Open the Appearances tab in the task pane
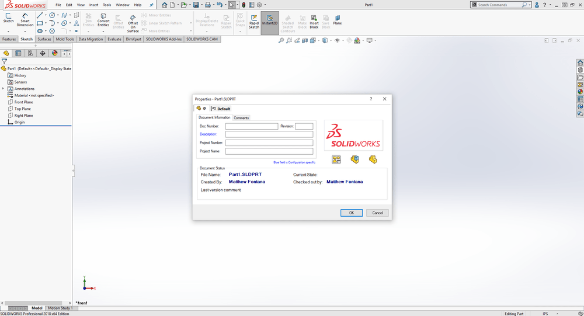584x316 pixels. 580,92
